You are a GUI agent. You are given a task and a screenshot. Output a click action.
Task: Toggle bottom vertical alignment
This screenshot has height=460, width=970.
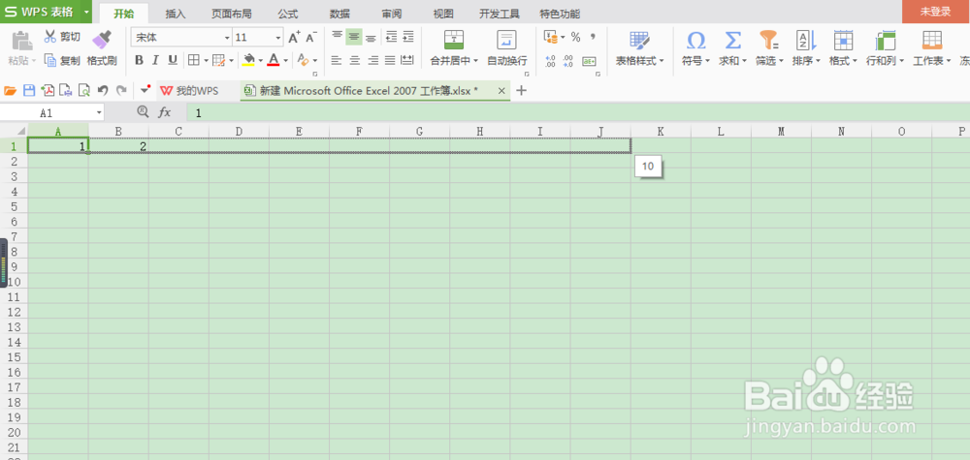pos(371,37)
